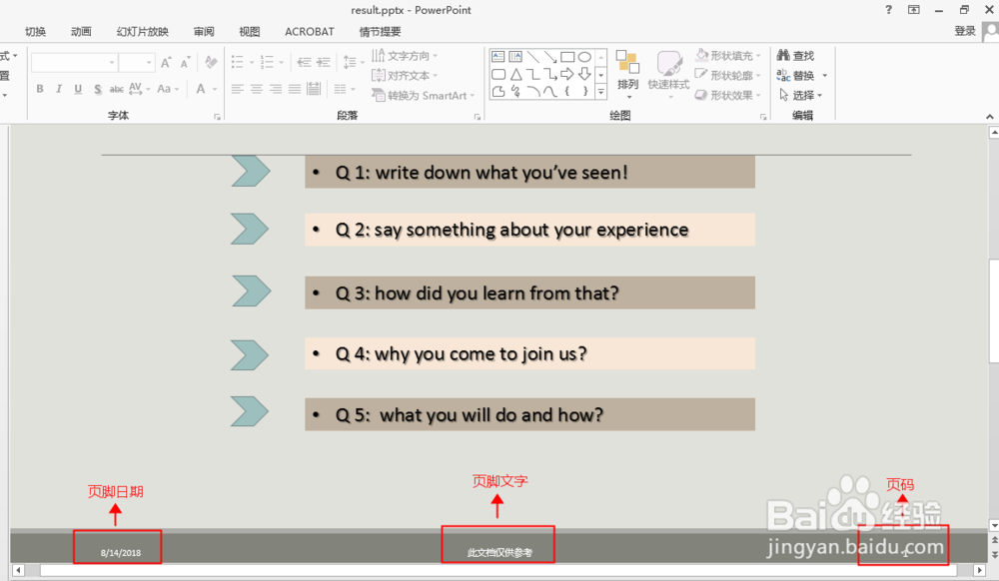Click the Shape Fill (形状填充) paint bucket
Image resolution: width=999 pixels, height=581 pixels.
pos(701,55)
